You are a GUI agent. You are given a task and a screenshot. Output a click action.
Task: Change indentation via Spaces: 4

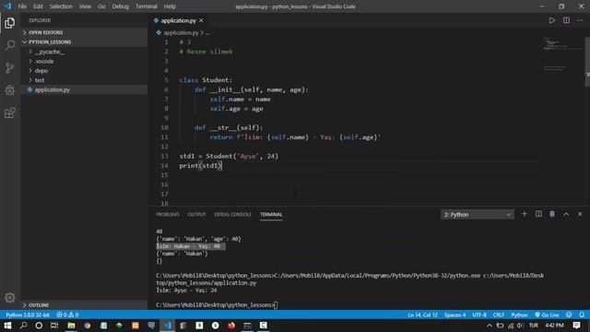454,314
